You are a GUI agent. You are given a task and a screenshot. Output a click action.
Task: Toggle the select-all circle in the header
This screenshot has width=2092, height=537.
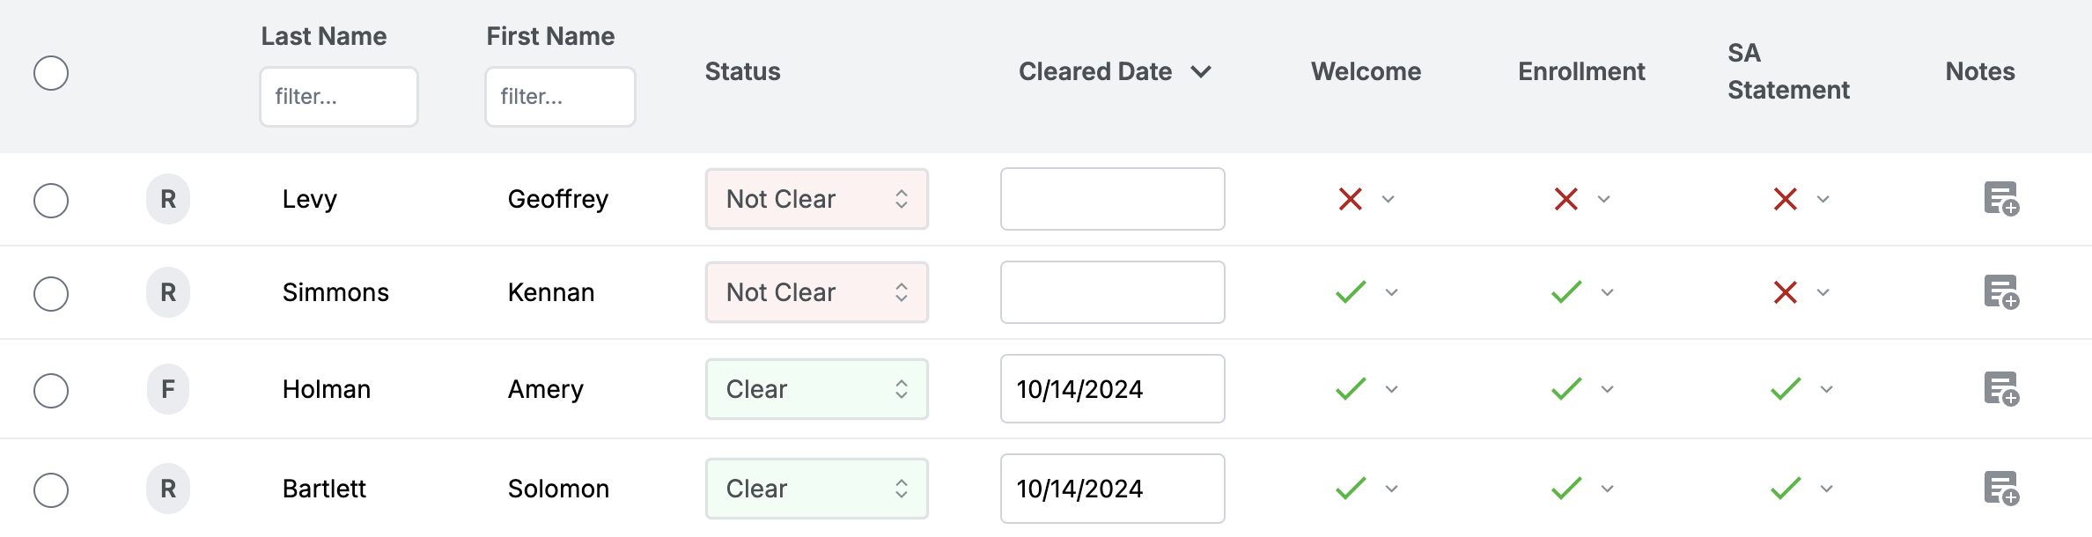[51, 73]
